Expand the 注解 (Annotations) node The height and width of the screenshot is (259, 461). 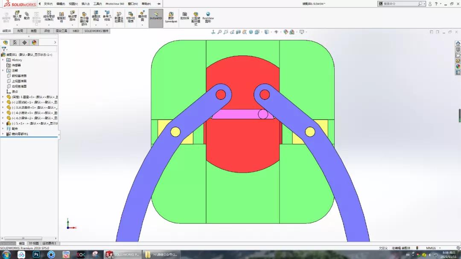click(3, 70)
